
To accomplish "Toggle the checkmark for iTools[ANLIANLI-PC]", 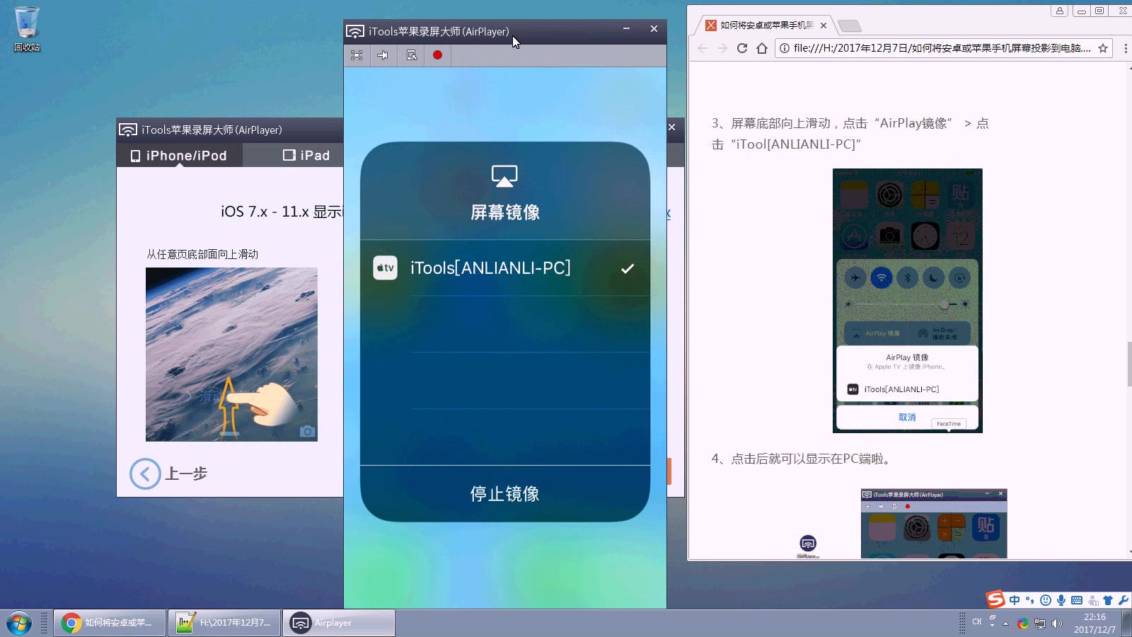I will pos(627,268).
